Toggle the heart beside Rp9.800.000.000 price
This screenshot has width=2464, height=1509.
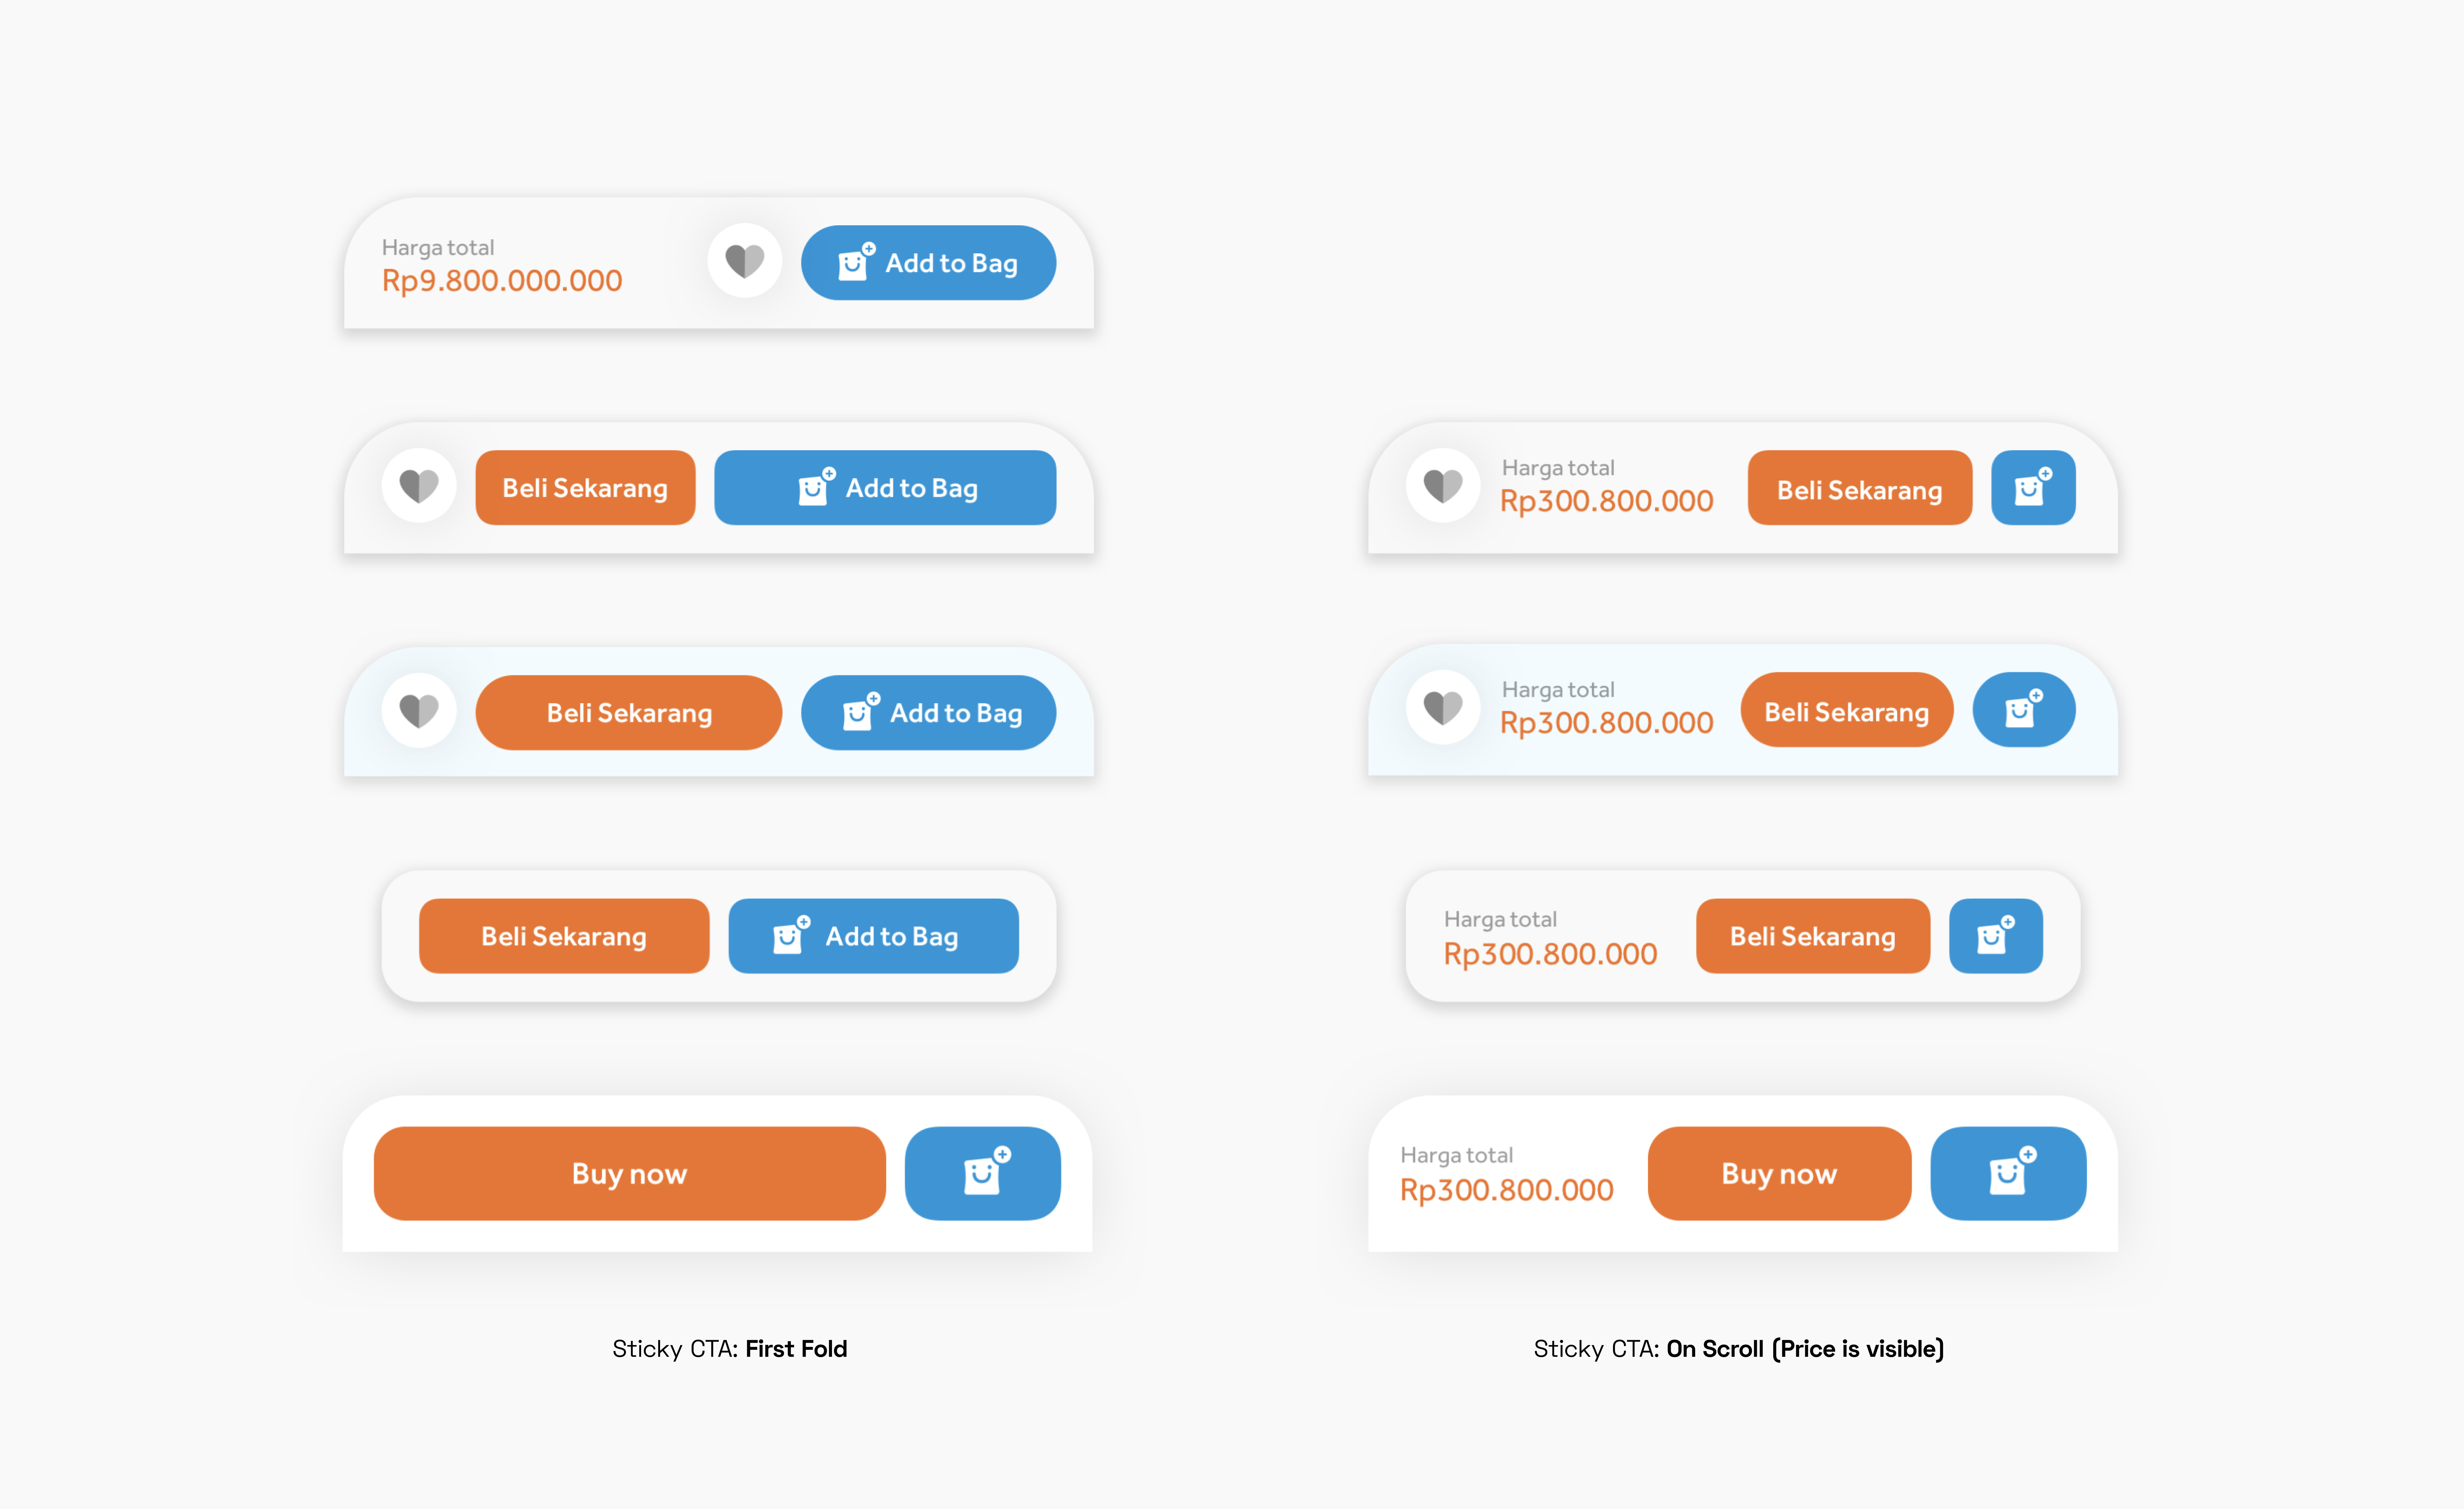(744, 261)
